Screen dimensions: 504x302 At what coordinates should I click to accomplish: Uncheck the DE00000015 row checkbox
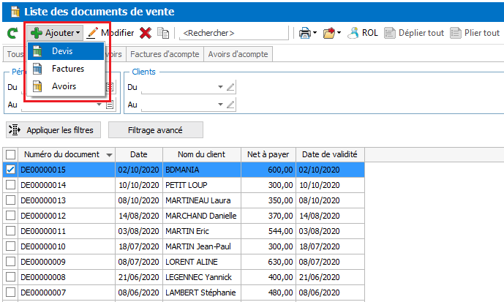pos(11,170)
